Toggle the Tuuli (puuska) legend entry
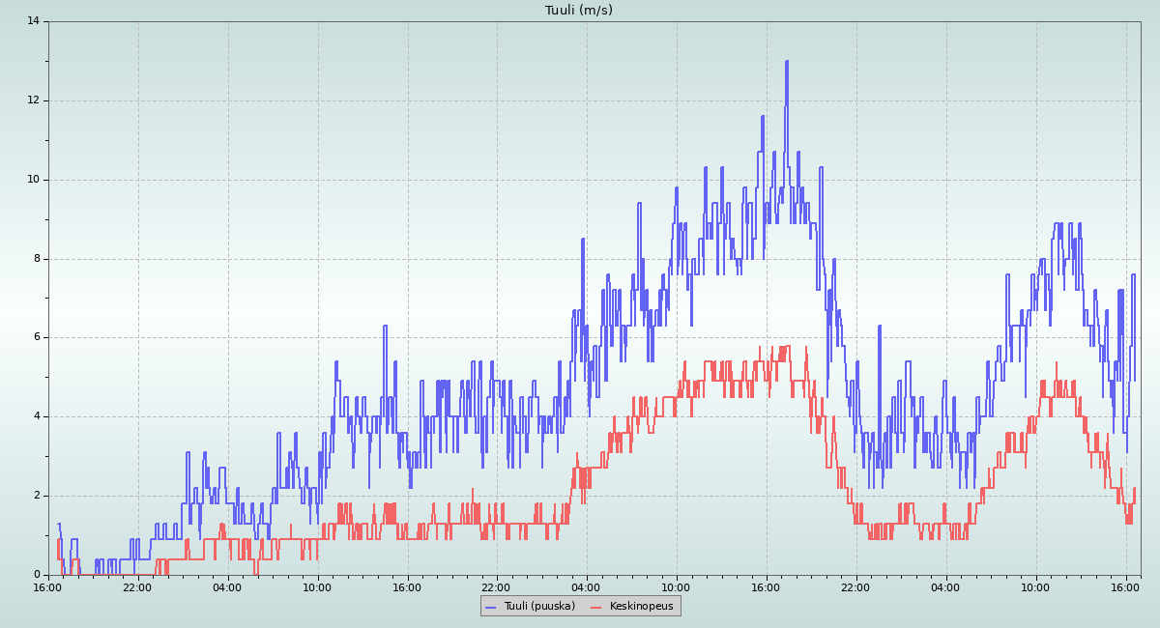 tap(538, 606)
